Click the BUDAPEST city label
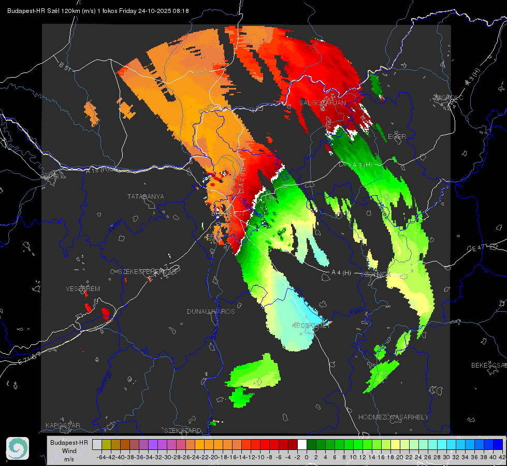The image size is (507, 466). pyautogui.click(x=228, y=214)
